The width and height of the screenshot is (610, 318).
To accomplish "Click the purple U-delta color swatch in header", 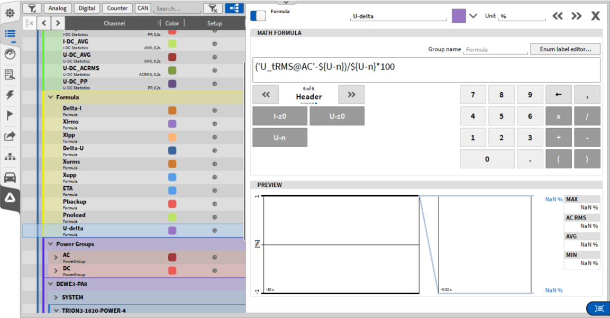I will tap(459, 16).
